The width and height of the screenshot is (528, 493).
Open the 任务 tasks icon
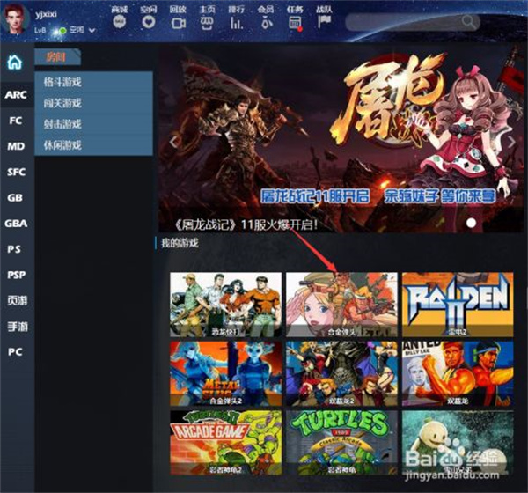click(x=295, y=23)
